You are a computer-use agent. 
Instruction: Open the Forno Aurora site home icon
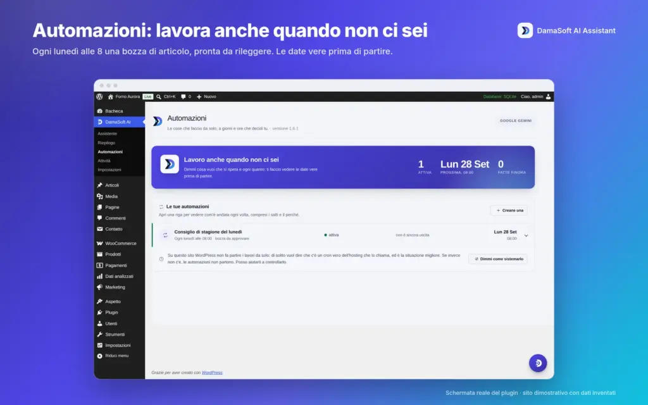tap(110, 97)
